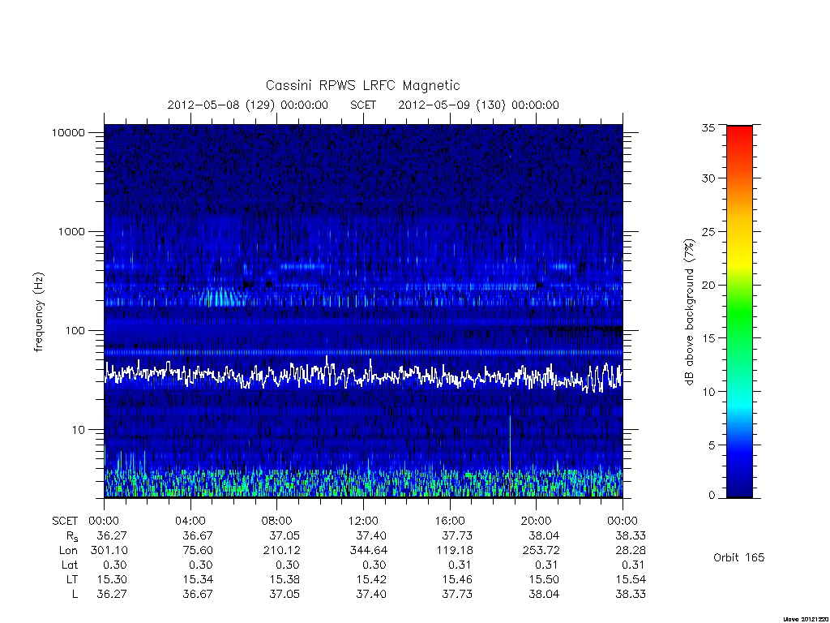830x623 pixels.
Task: Click the "25" color bar tick label
Action: tap(708, 232)
